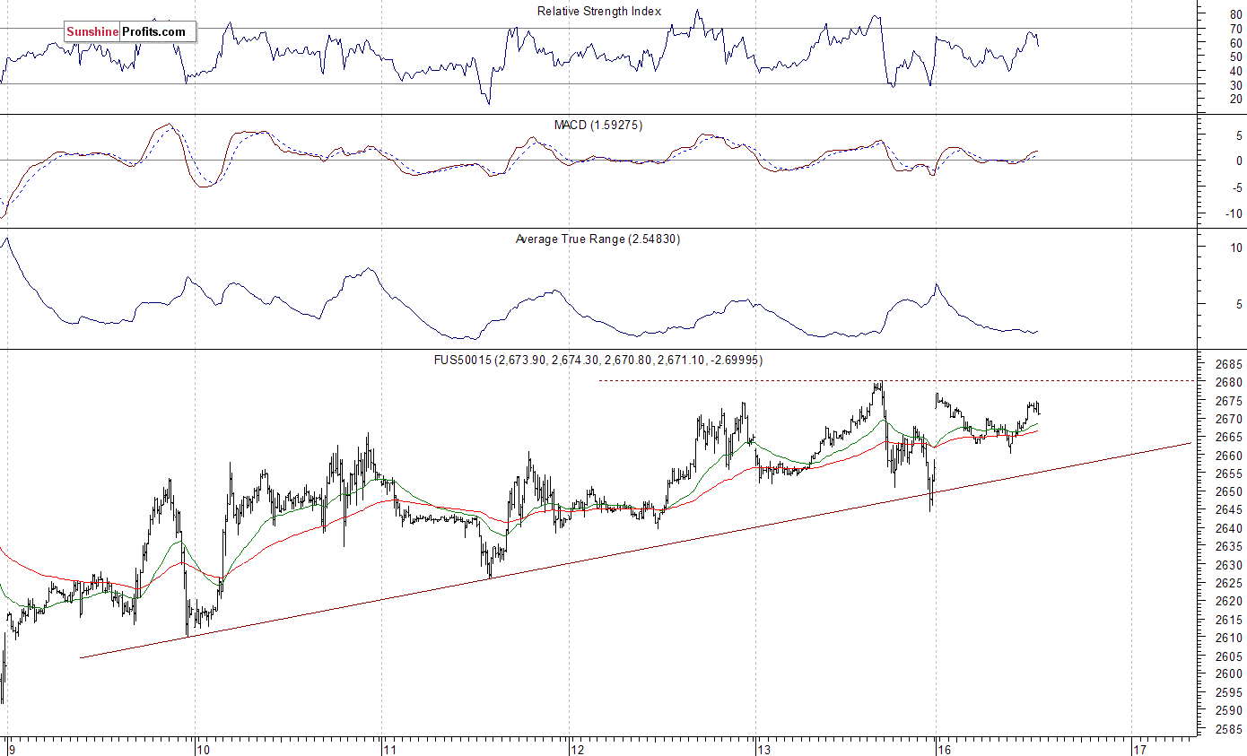This screenshot has height=756, width=1247.
Task: Click the 2650 price axis label
Action: pos(1231,492)
